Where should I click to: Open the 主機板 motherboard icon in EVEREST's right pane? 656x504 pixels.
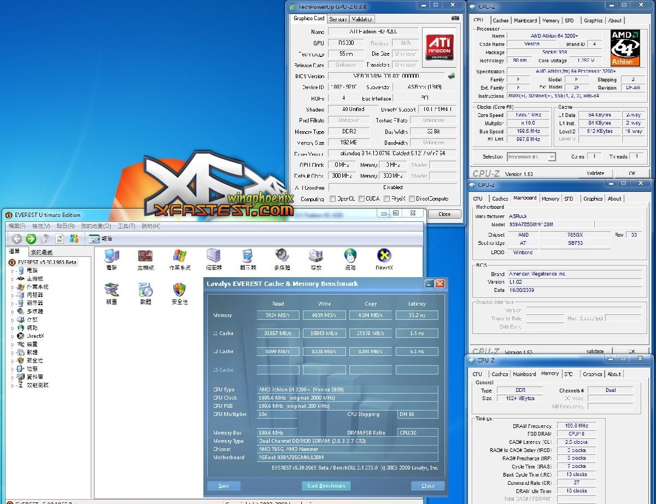pyautogui.click(x=145, y=256)
